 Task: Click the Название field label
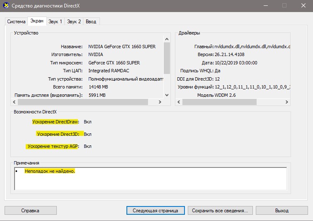(72, 47)
